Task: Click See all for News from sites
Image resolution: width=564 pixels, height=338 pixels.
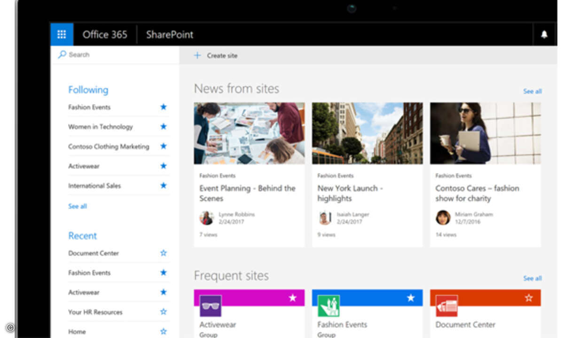Action: pos(533,91)
